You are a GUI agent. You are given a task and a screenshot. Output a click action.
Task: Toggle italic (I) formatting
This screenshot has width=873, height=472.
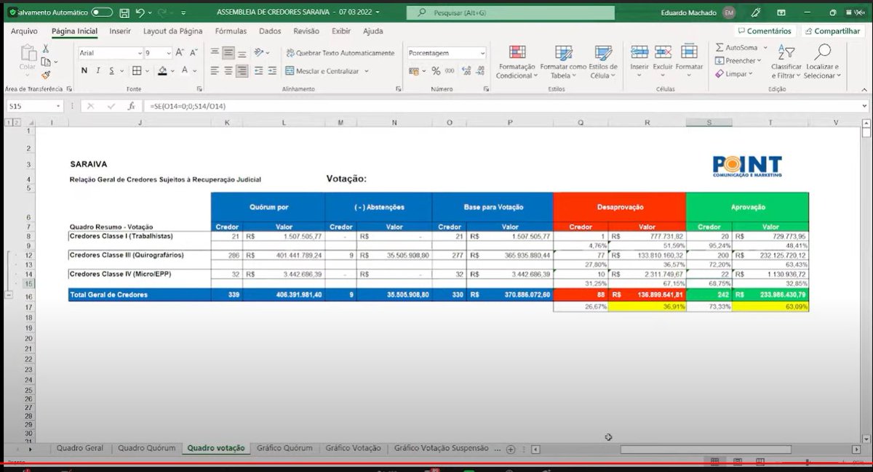click(97, 70)
